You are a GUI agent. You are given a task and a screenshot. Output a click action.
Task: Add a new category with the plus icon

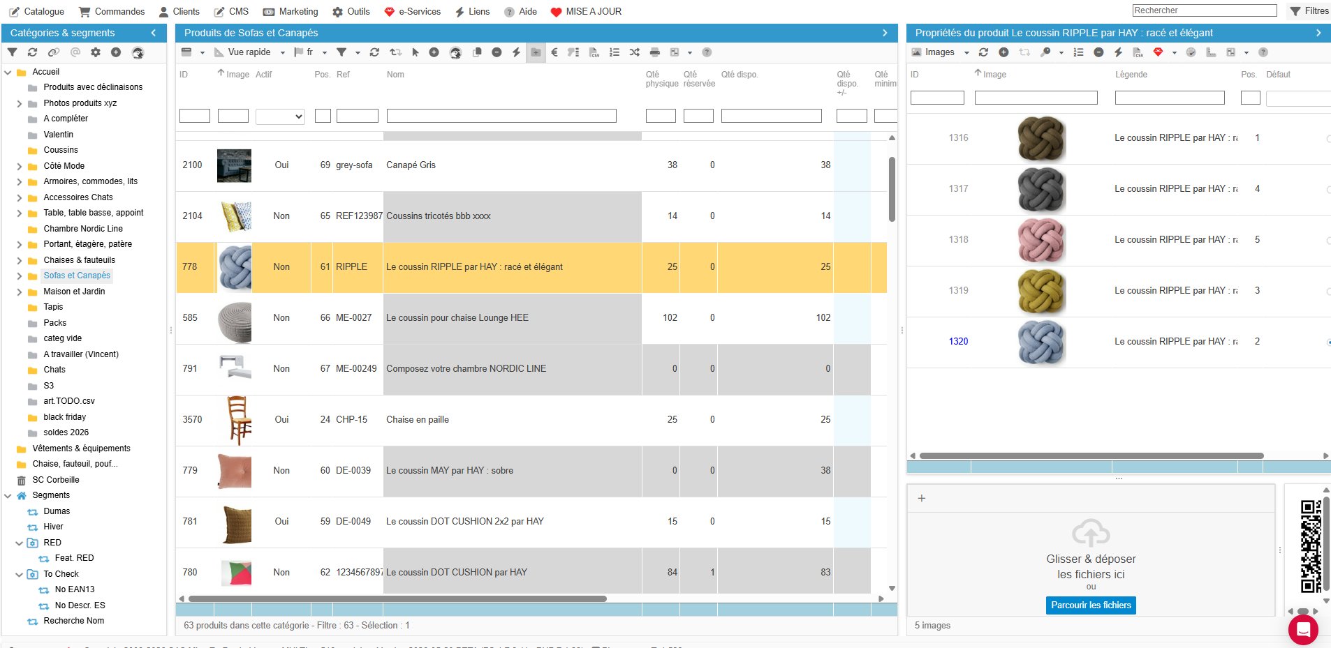click(x=116, y=52)
